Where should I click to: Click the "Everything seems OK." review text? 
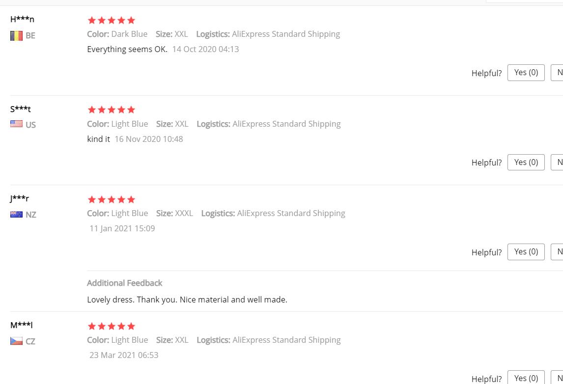(x=127, y=49)
